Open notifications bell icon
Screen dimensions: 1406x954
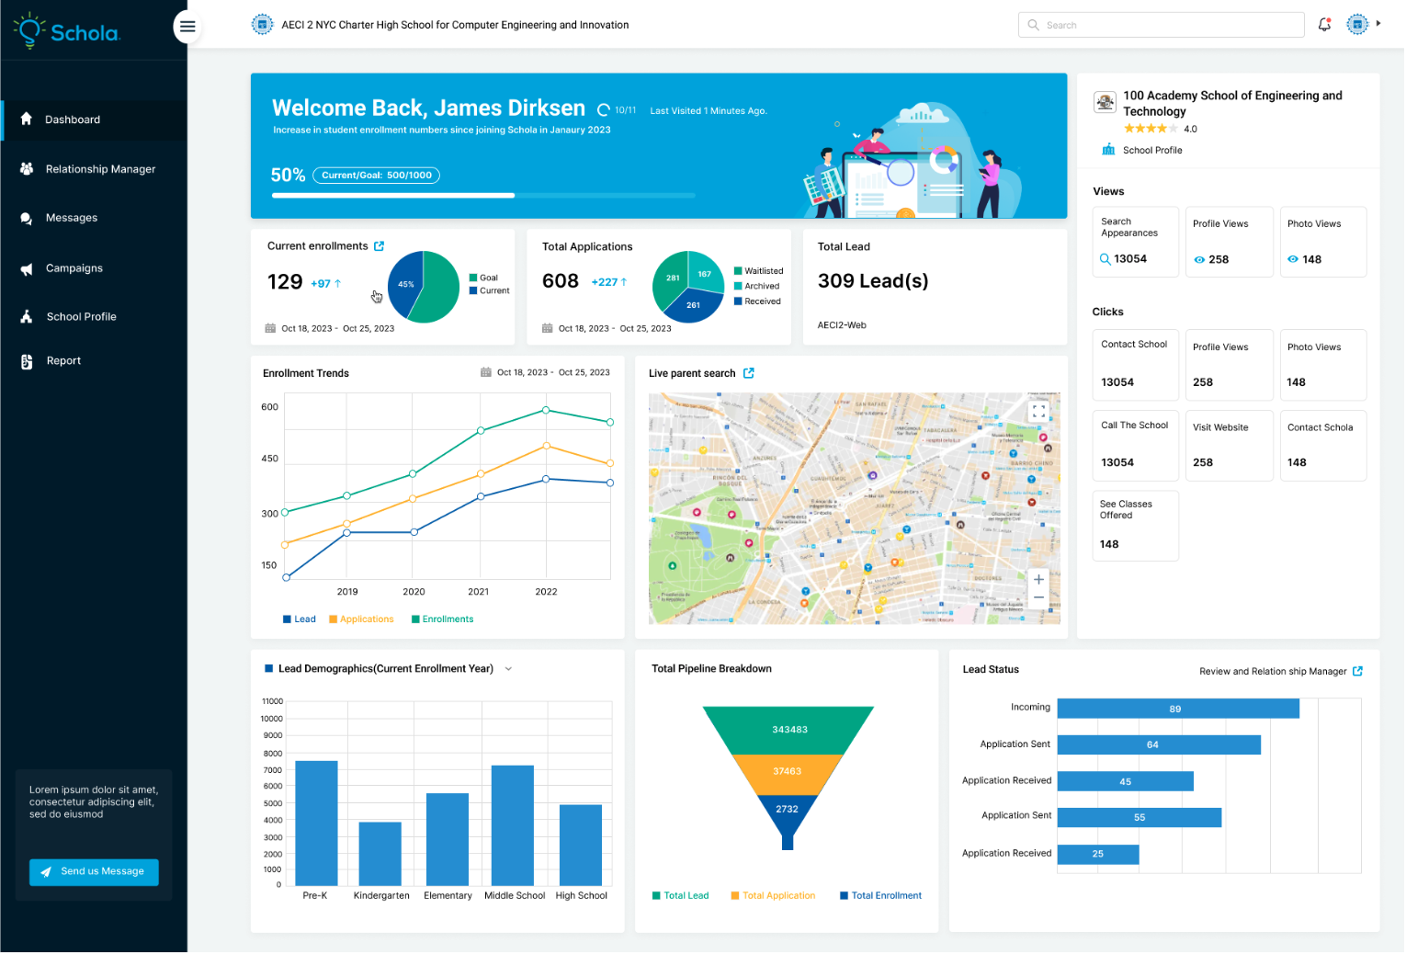click(x=1324, y=25)
